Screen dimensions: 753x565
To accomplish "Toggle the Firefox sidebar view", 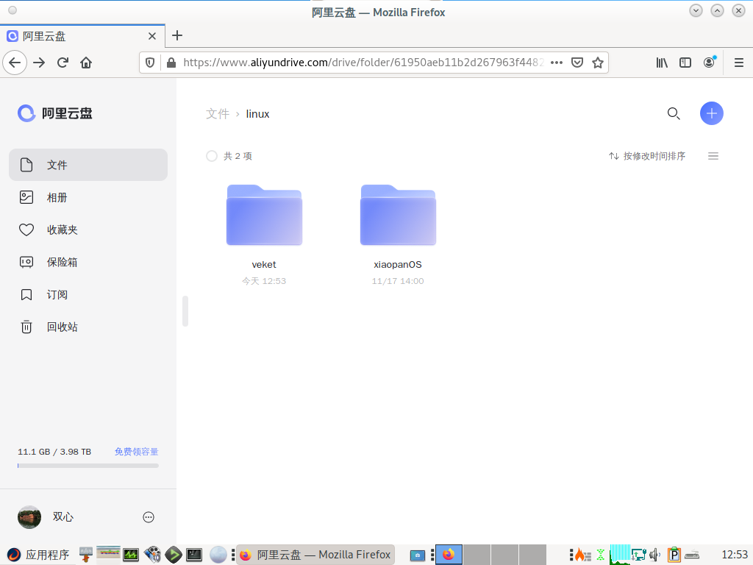I will coord(685,63).
